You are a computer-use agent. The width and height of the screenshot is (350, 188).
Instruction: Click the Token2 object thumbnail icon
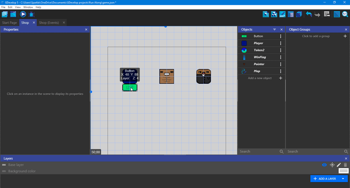tap(244, 50)
